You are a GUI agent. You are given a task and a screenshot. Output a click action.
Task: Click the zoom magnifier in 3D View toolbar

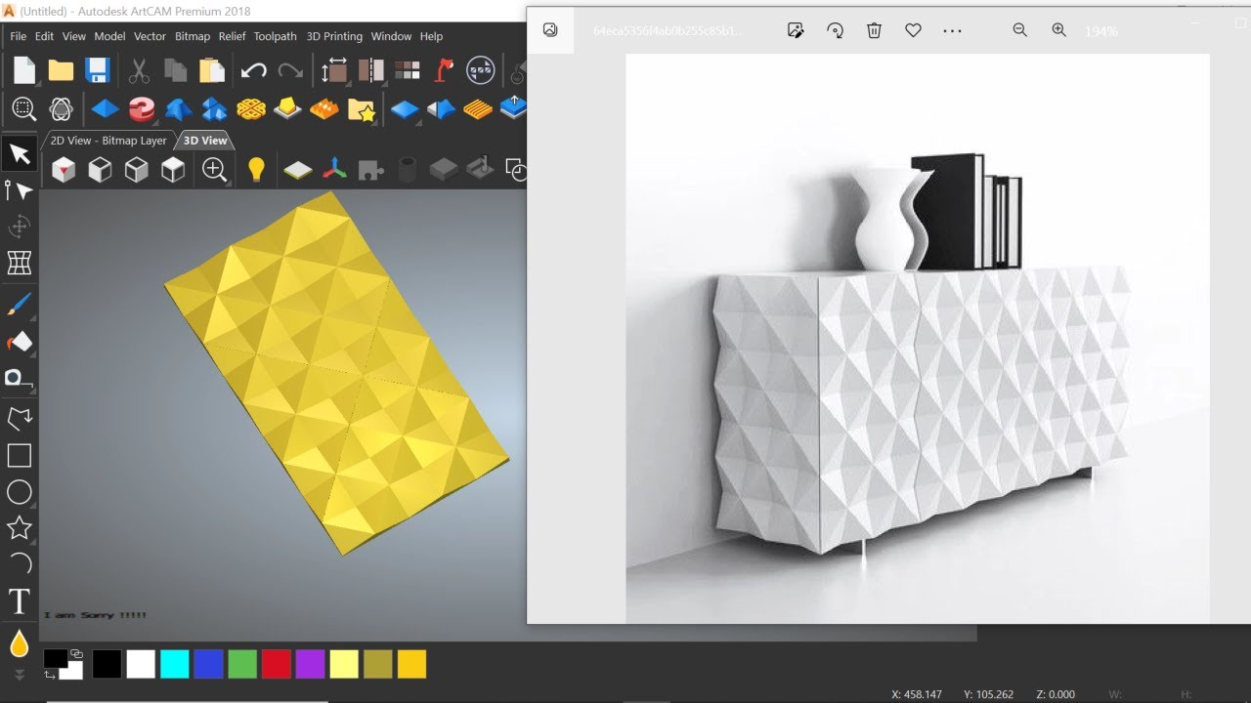[214, 170]
